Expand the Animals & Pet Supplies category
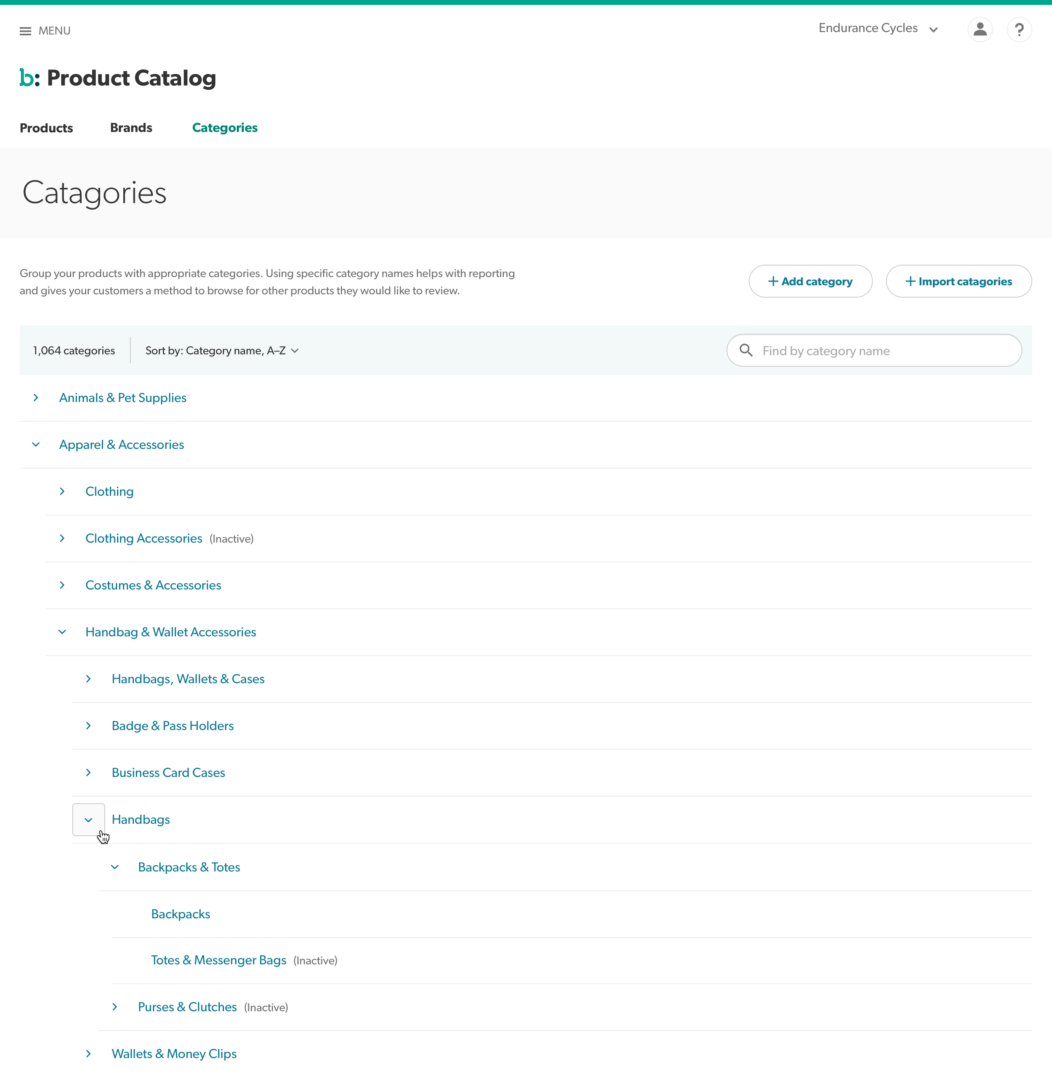Screen dimensions: 1052x1077 [36, 398]
